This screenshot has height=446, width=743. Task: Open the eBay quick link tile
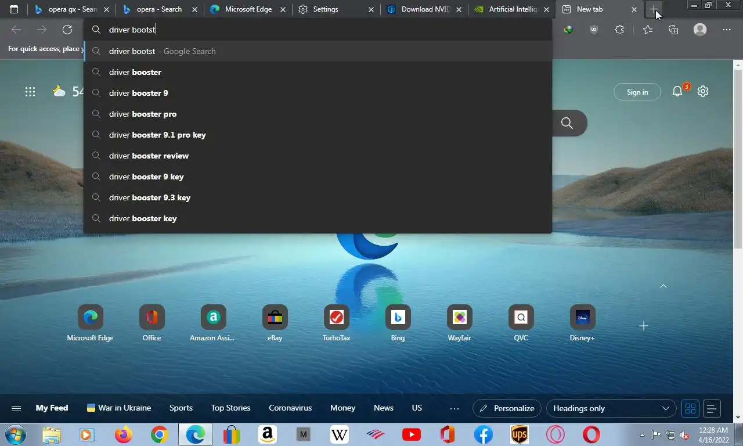[275, 324]
